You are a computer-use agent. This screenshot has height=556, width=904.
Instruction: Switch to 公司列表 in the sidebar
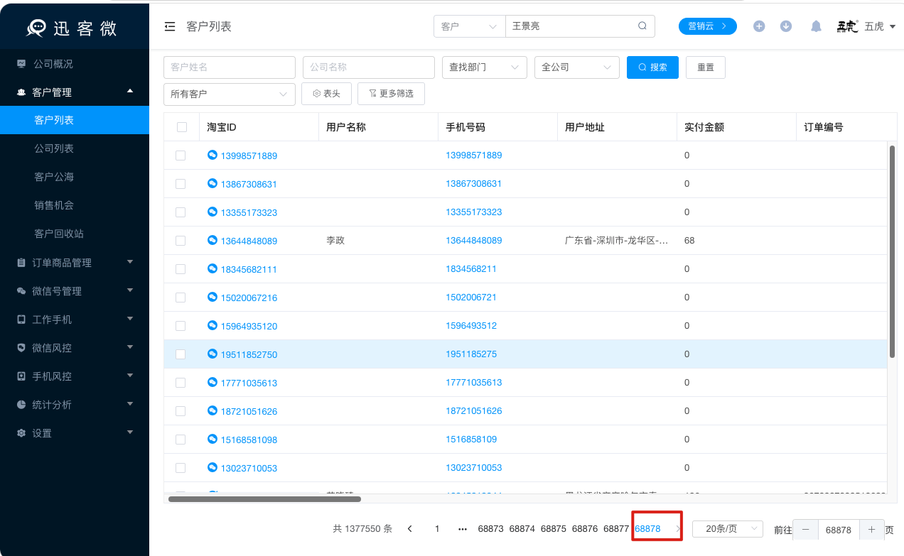(x=75, y=148)
